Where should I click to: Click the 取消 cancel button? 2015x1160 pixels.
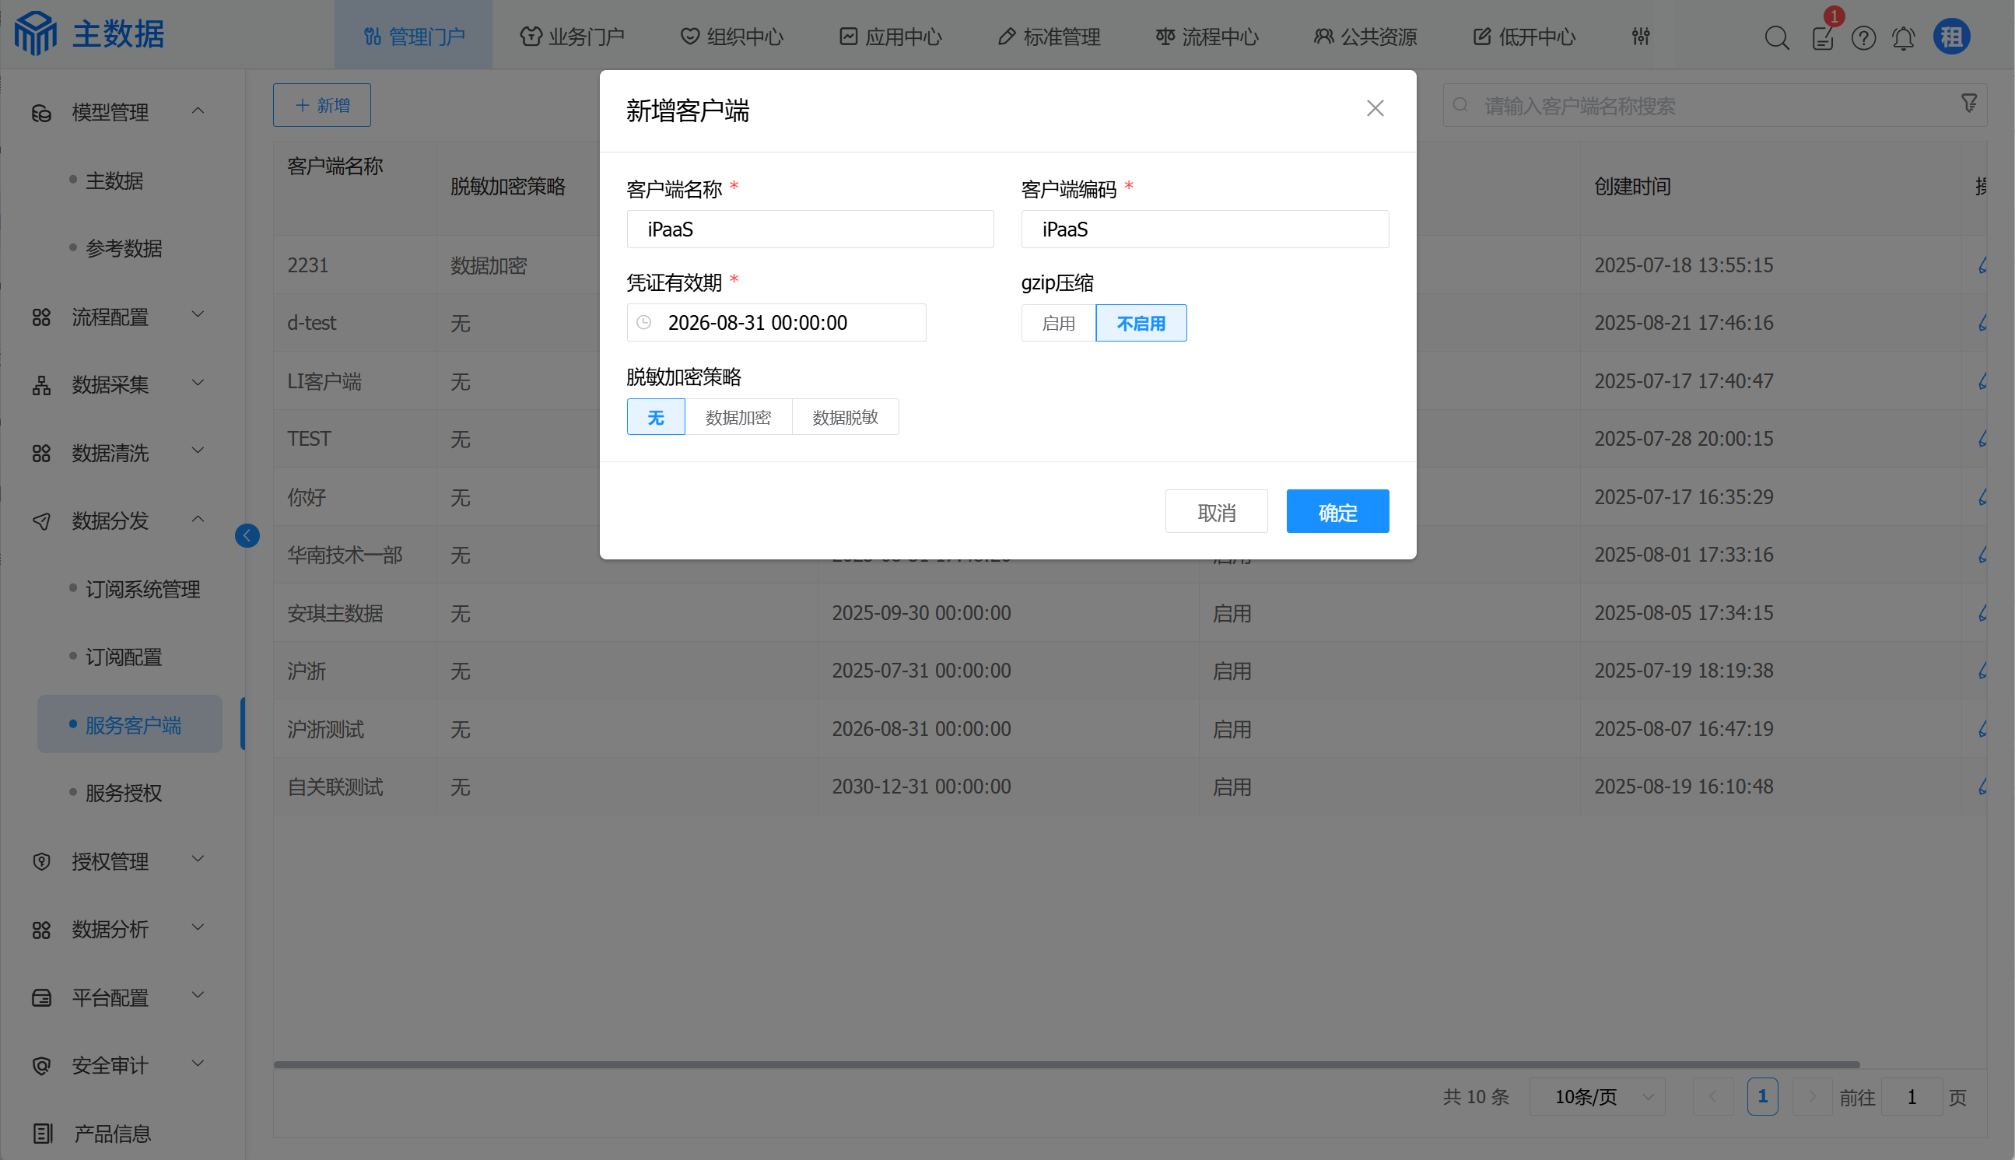point(1215,512)
